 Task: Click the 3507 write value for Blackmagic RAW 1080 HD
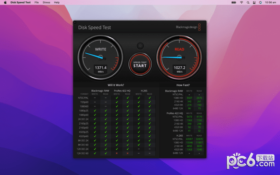pyautogui.click(x=189, y=98)
